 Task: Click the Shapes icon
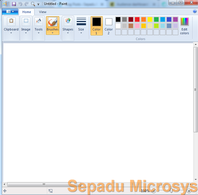click(x=68, y=21)
